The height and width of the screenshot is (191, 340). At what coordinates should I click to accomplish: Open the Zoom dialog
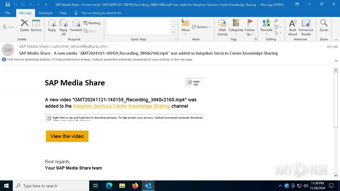tap(324, 25)
